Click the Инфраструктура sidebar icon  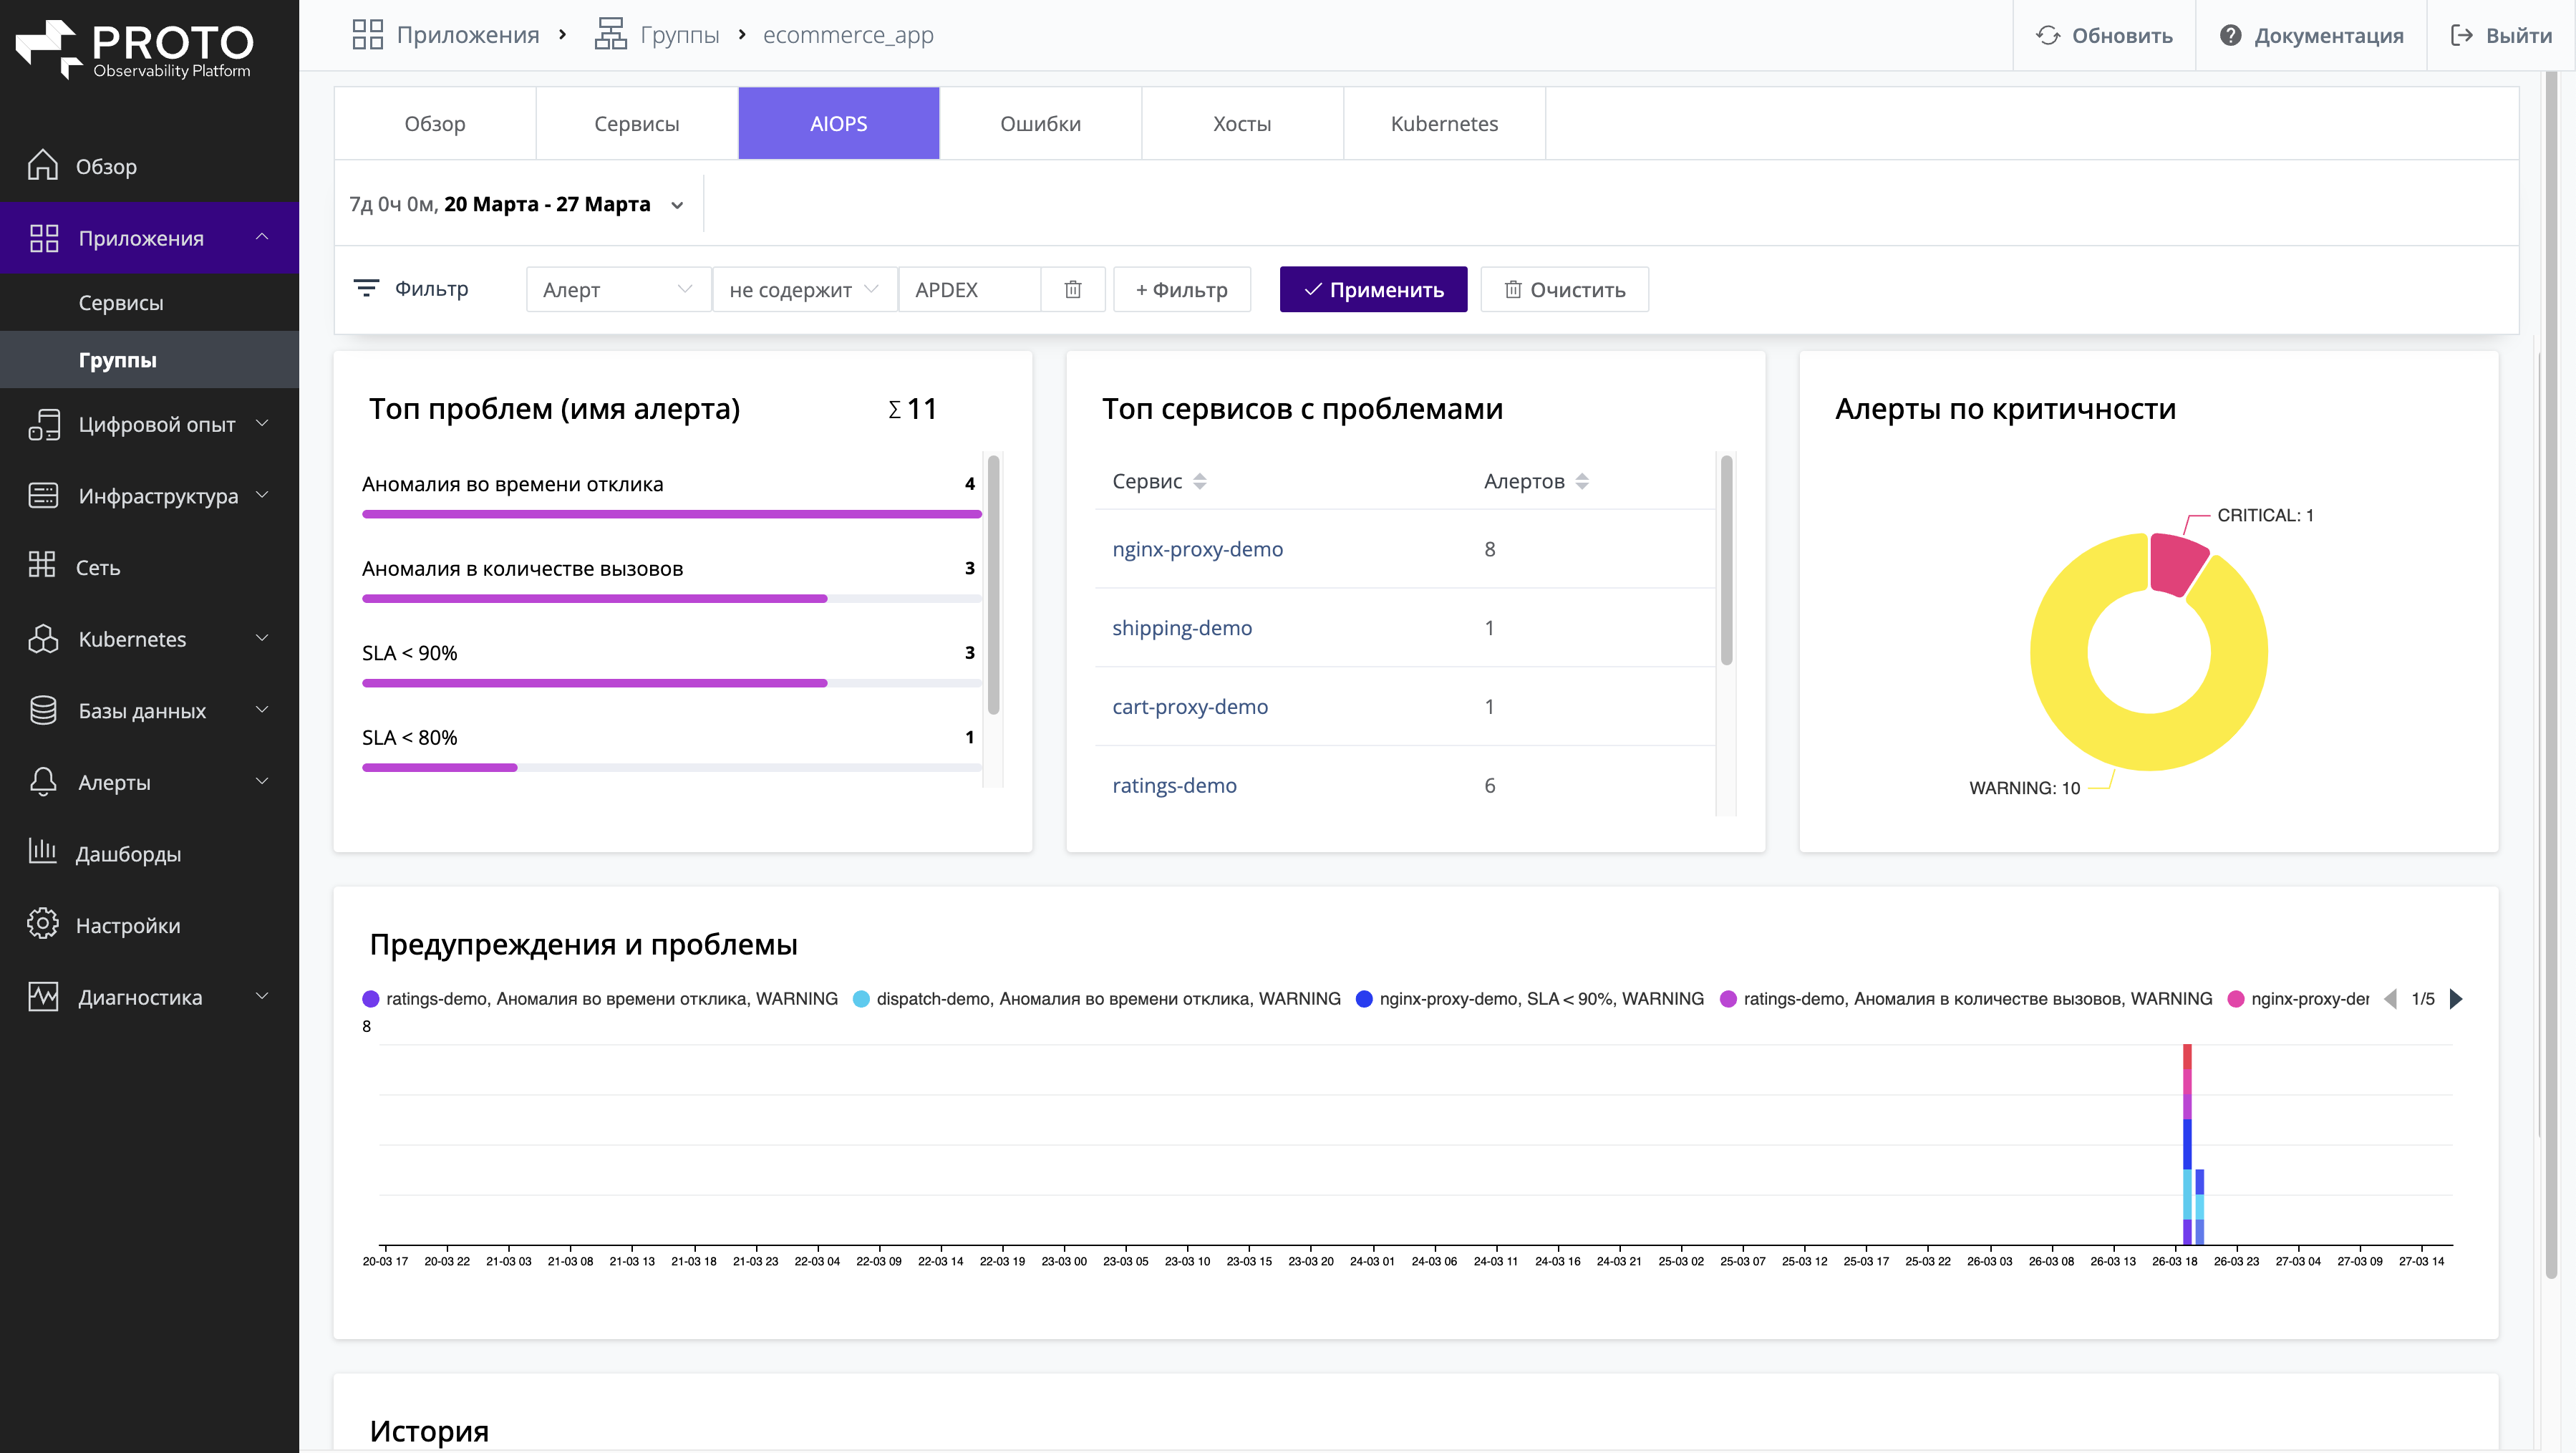[x=43, y=495]
